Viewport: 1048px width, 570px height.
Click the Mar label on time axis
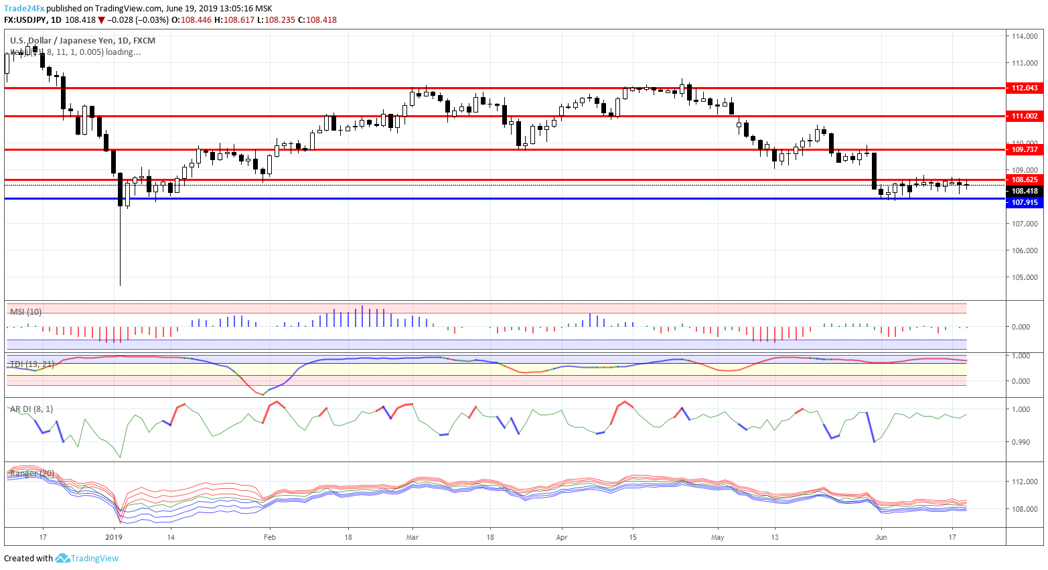(x=413, y=537)
